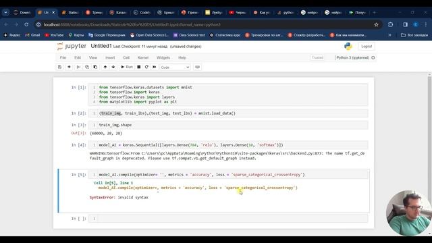This screenshot has width=432, height=243.
Task: Click the browser address bar
Action: point(207,24)
